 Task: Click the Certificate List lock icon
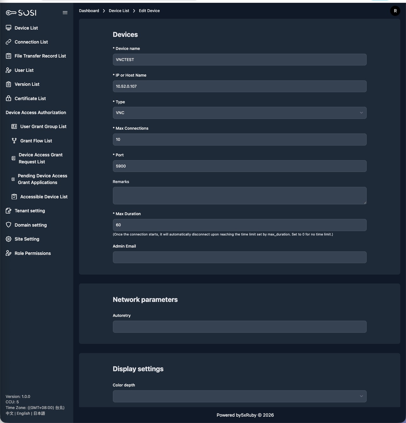[9, 99]
